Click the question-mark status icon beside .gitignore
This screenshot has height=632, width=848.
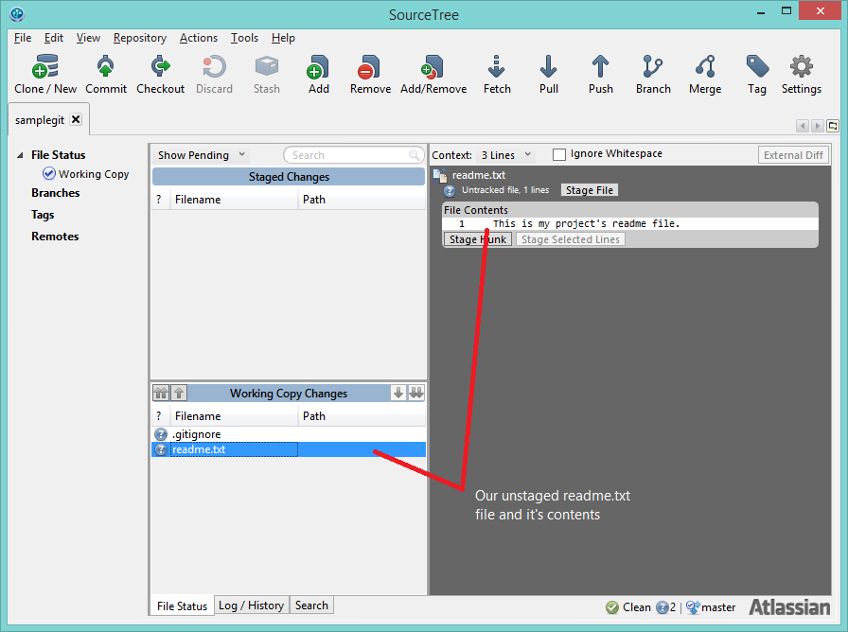[x=161, y=434]
